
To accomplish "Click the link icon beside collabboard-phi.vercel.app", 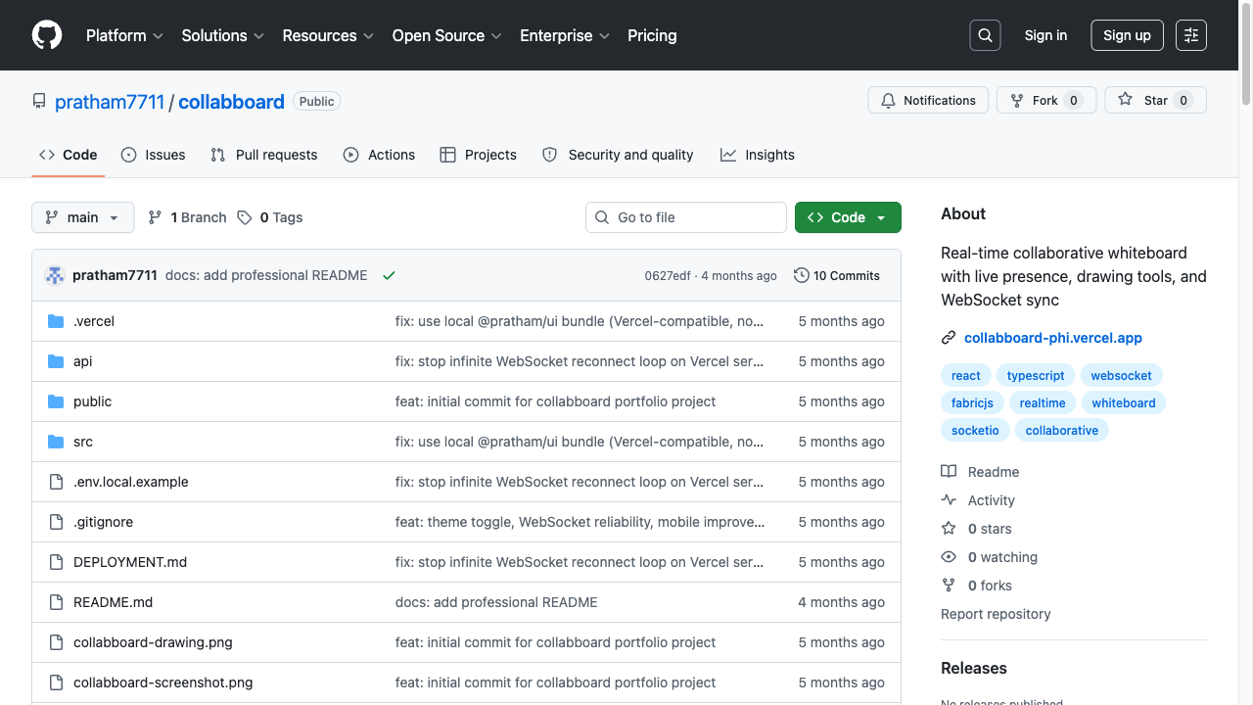I will (x=949, y=338).
